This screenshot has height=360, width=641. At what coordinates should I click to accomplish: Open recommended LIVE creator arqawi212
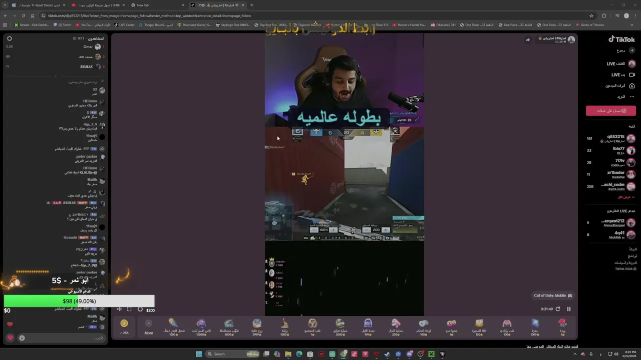point(611,222)
